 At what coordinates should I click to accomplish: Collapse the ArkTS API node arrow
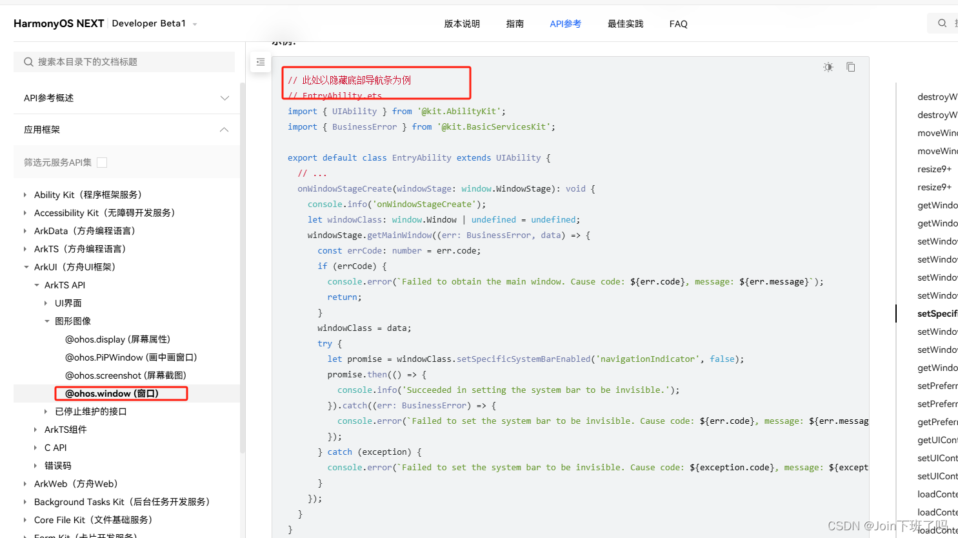click(x=36, y=285)
